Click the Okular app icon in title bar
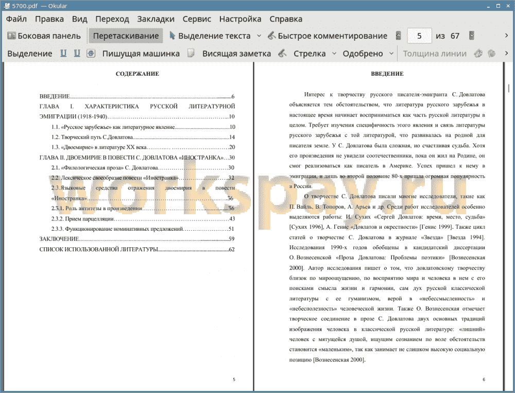The height and width of the screenshot is (393, 515). 7,6
